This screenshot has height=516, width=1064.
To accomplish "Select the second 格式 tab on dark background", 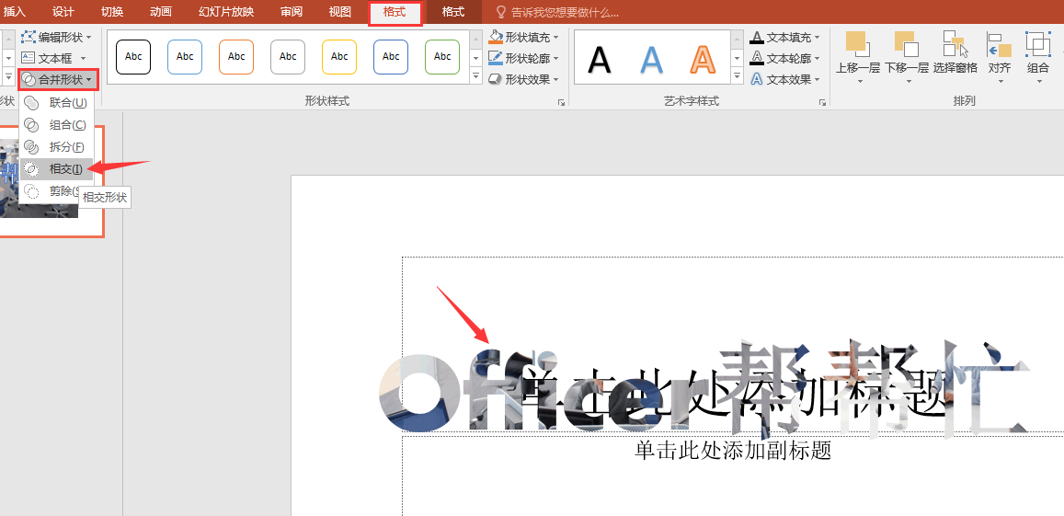I will pyautogui.click(x=453, y=12).
